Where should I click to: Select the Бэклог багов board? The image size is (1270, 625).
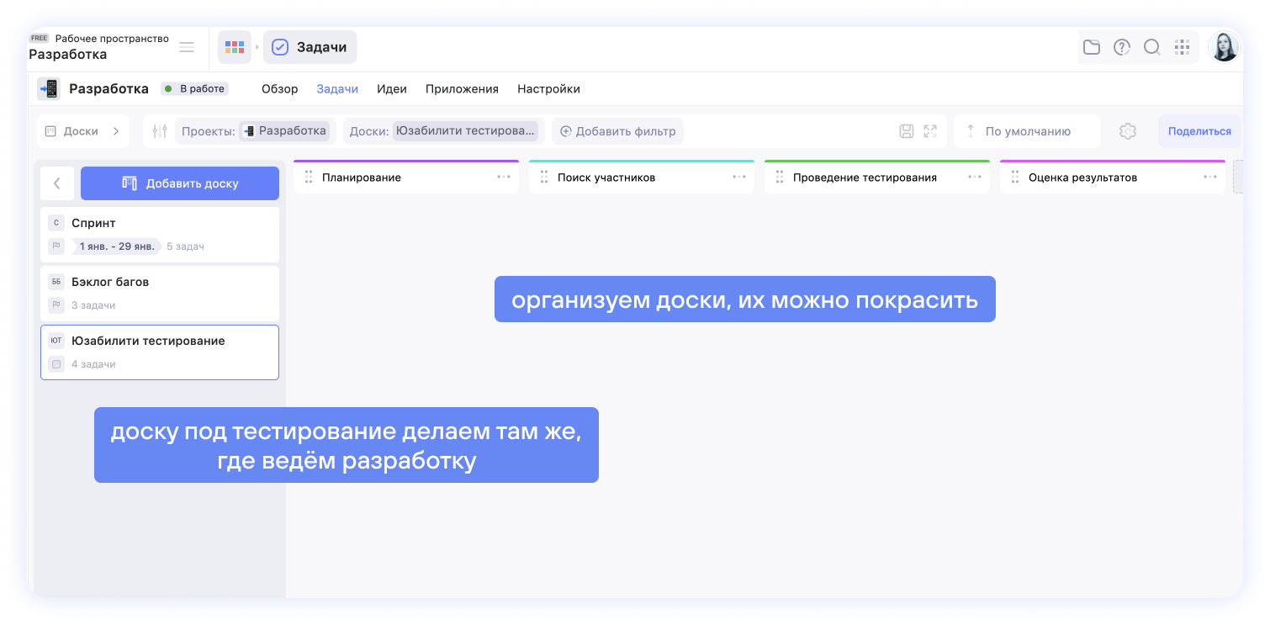coord(160,293)
